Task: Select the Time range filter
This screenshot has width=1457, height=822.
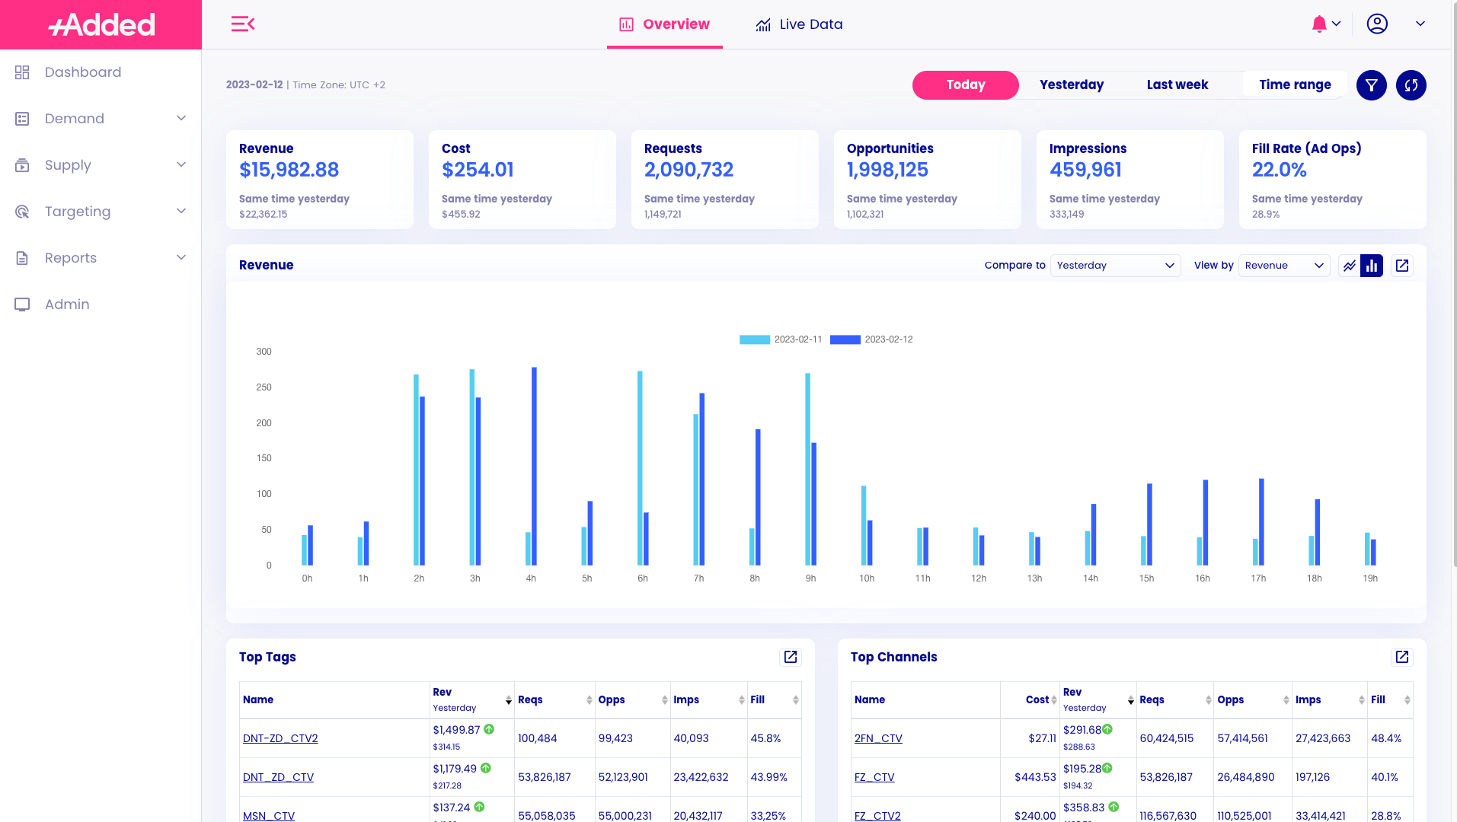Action: coord(1295,85)
